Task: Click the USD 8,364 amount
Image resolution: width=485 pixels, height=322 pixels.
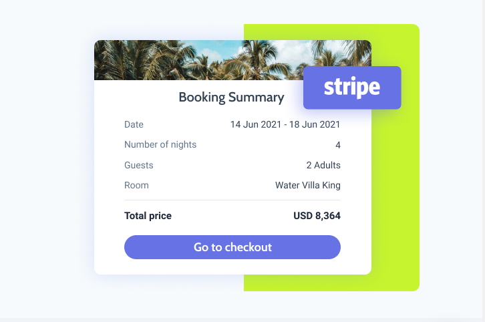Action: (x=317, y=216)
